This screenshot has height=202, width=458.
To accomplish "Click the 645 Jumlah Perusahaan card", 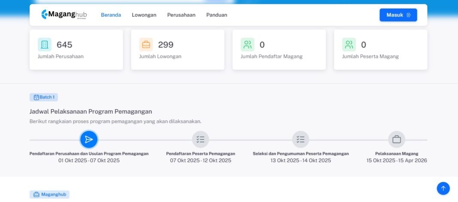I will 76,50.
